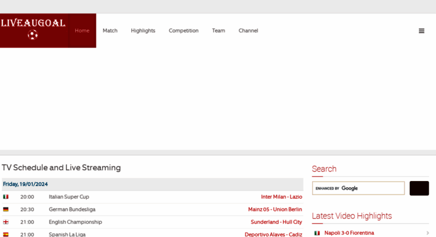The width and height of the screenshot is (436, 237).
Task: Click the Germany flag beside German Bundesliga
Action: pyautogui.click(x=6, y=210)
